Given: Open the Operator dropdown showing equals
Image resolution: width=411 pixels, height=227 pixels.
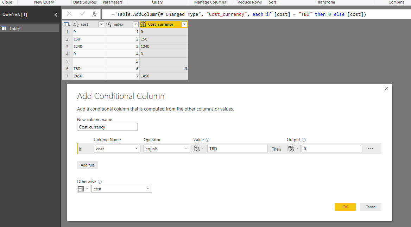Looking at the screenshot, I should [x=167, y=149].
